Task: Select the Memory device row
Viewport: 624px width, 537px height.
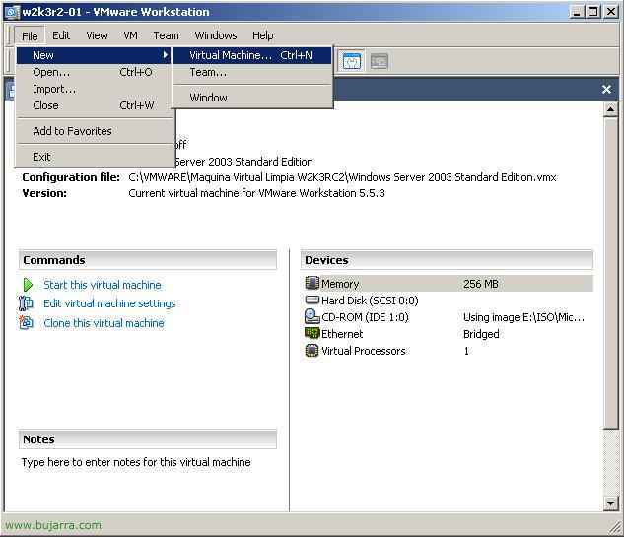Action: [x=447, y=283]
